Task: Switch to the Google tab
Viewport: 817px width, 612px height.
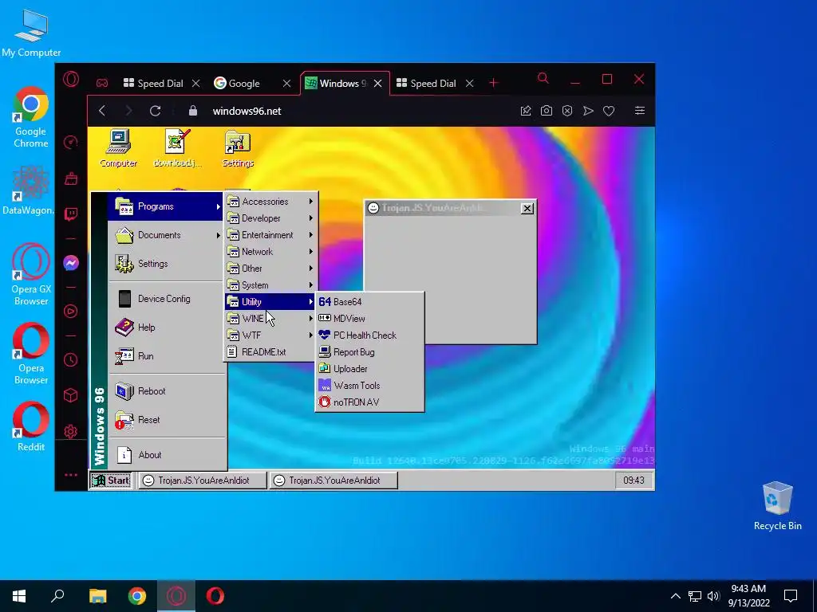Action: (x=252, y=83)
